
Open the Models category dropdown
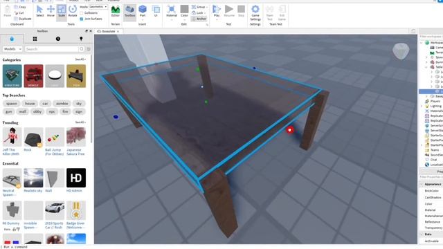(x=12, y=49)
